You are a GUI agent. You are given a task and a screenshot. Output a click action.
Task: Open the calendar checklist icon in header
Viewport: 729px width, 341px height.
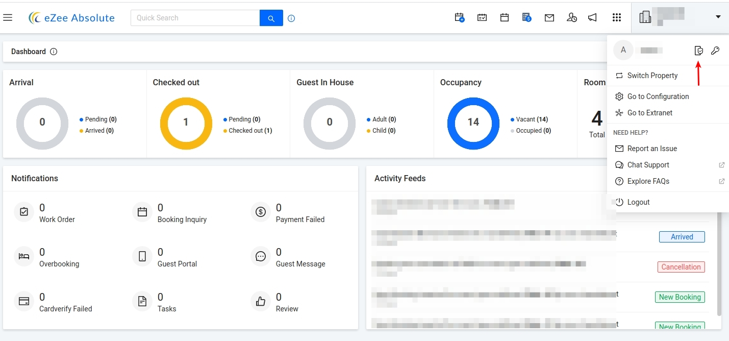(x=482, y=18)
